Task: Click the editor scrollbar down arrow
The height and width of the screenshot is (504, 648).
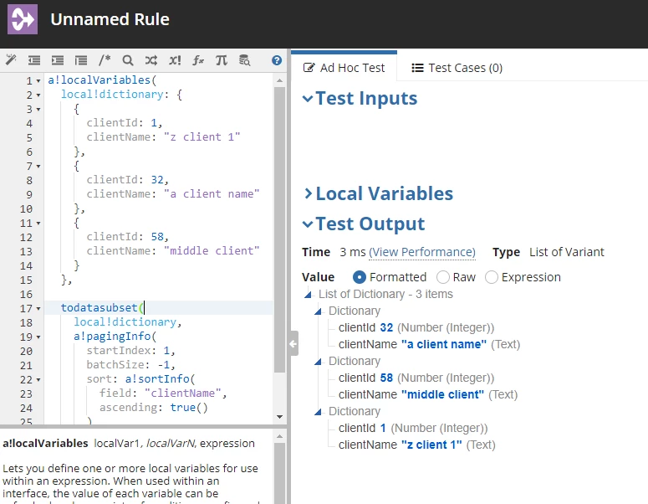Action: point(279,417)
